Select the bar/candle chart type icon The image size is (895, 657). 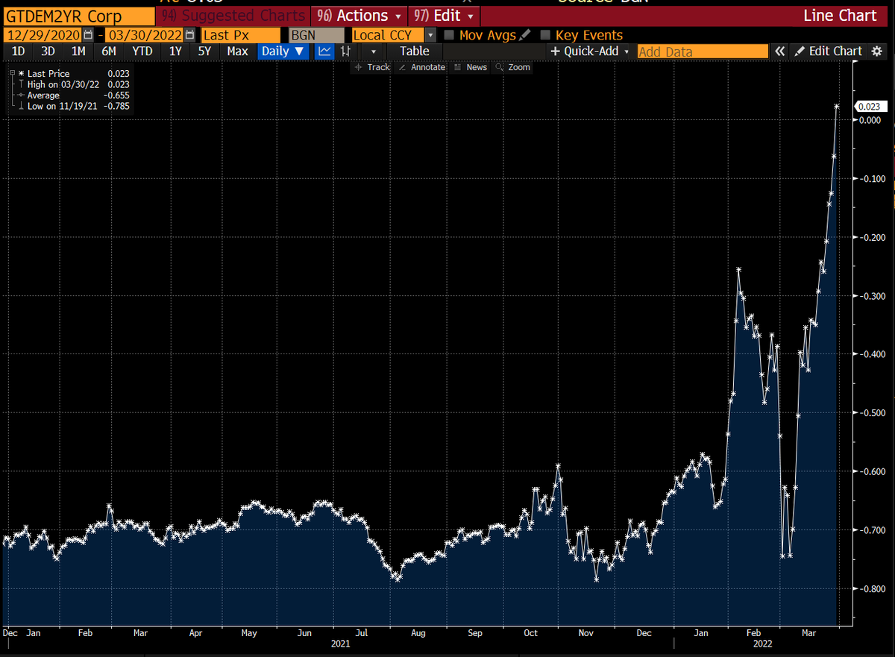(x=345, y=51)
